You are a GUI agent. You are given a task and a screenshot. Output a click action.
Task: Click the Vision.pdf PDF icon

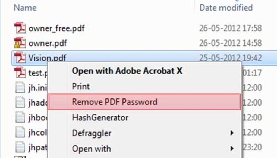[20, 57]
